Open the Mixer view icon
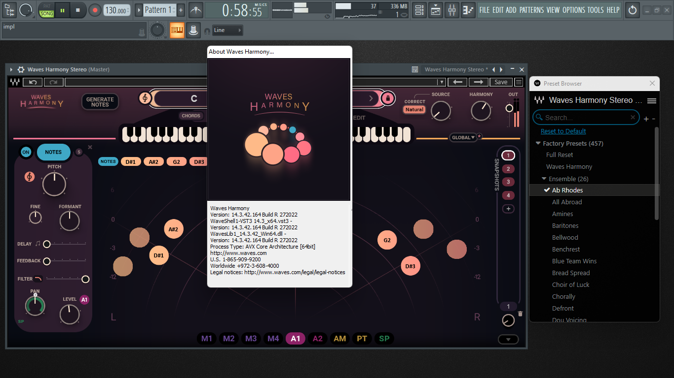674x378 pixels. click(452, 10)
